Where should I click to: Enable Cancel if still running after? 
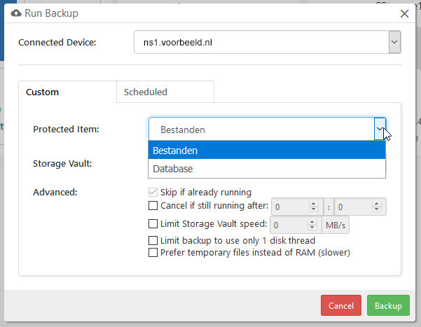point(153,206)
